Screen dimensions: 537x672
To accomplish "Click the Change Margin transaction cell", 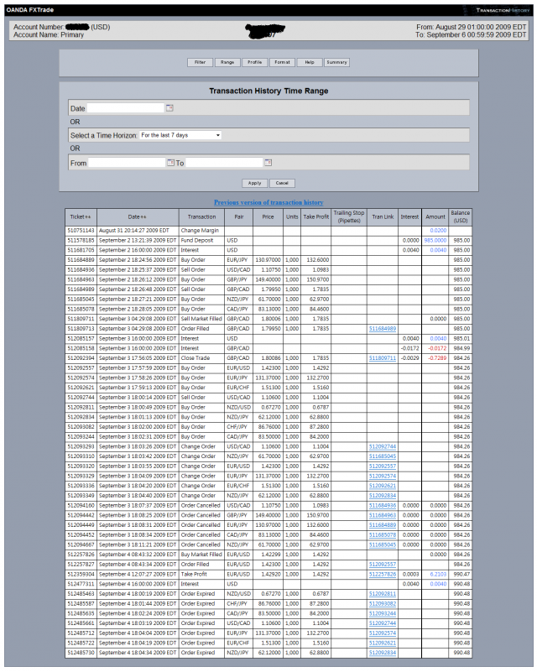I will coord(200,231).
